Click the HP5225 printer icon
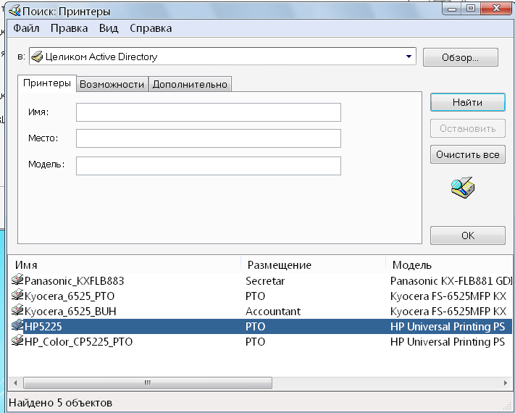 point(17,325)
